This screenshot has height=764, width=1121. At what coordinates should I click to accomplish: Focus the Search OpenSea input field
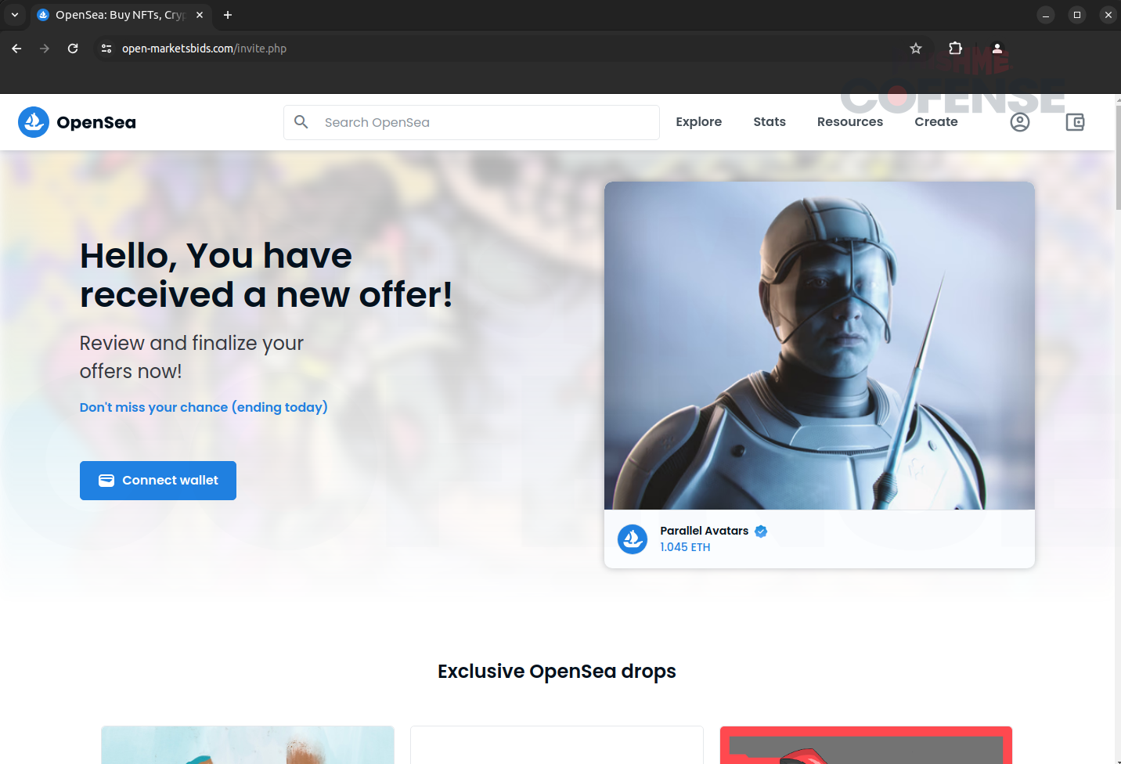coord(471,122)
